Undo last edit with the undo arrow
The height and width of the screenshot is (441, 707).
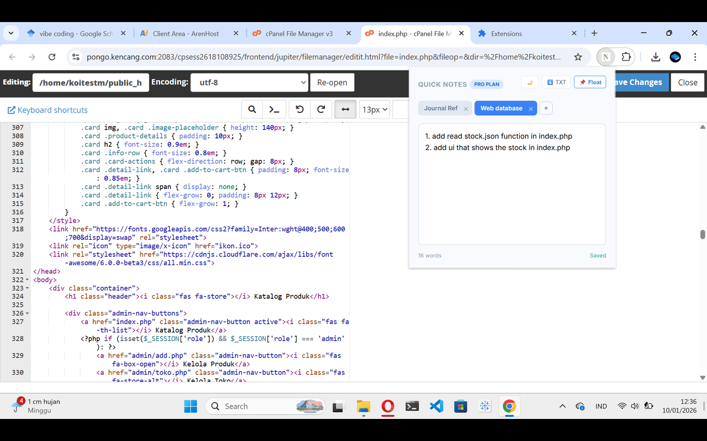299,110
